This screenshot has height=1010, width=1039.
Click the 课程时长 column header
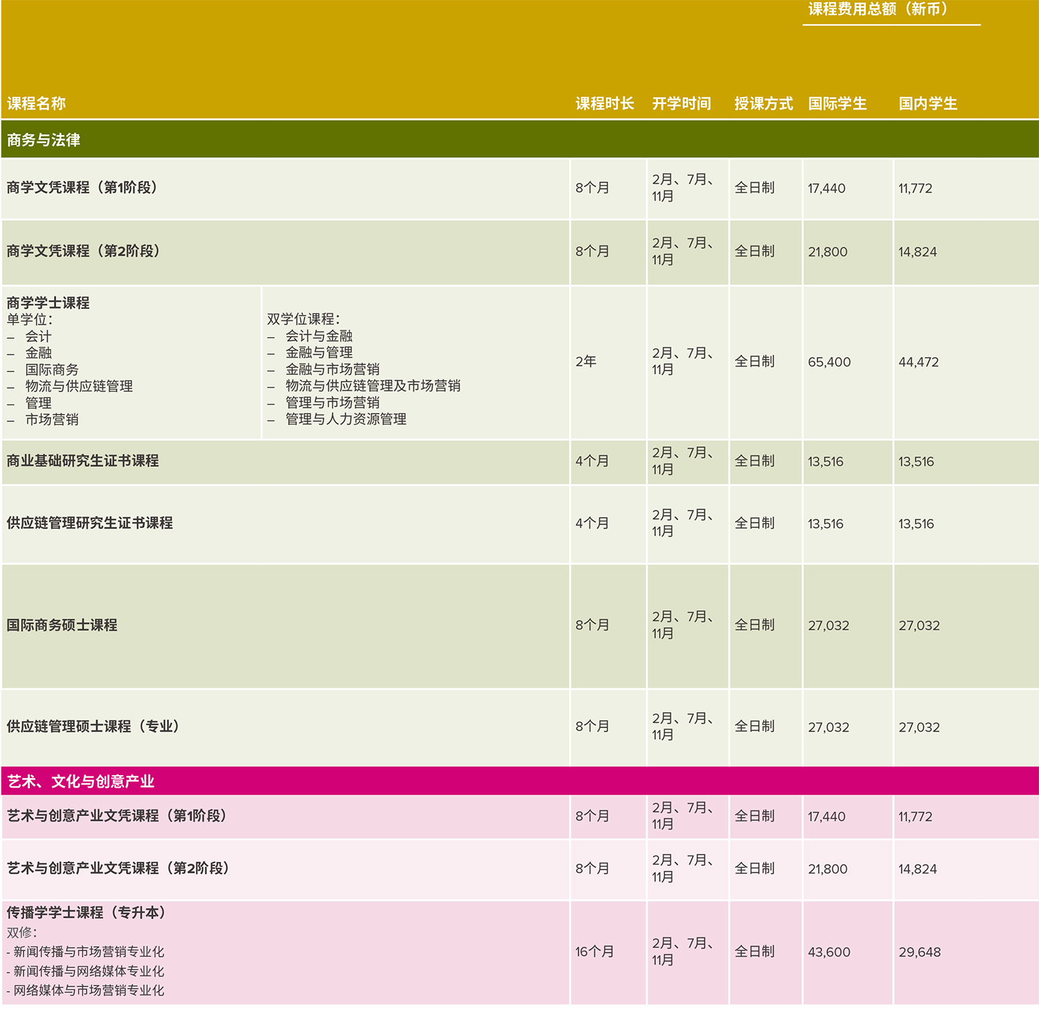click(x=604, y=104)
